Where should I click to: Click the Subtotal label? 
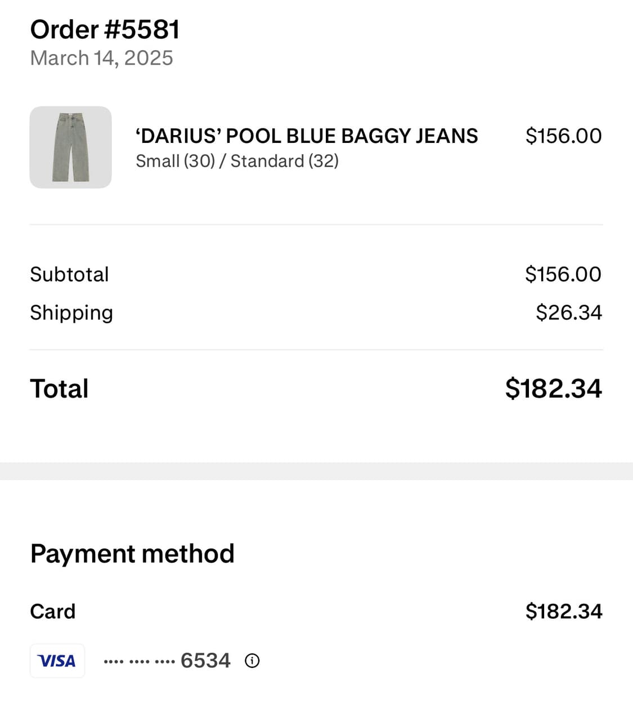[x=69, y=275]
